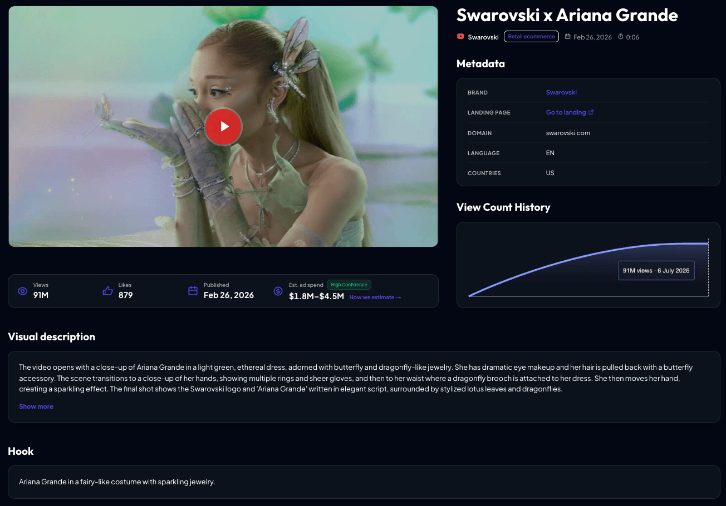Open the Go to landing link

click(x=566, y=112)
